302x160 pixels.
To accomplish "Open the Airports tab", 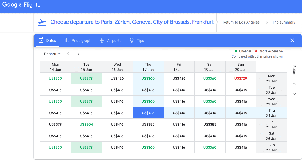I will tap(110, 40).
